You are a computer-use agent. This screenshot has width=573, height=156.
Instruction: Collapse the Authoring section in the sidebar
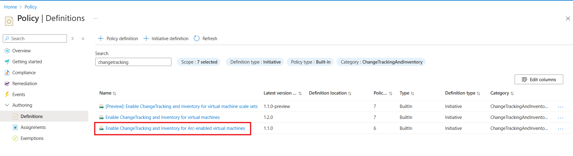tap(7, 105)
